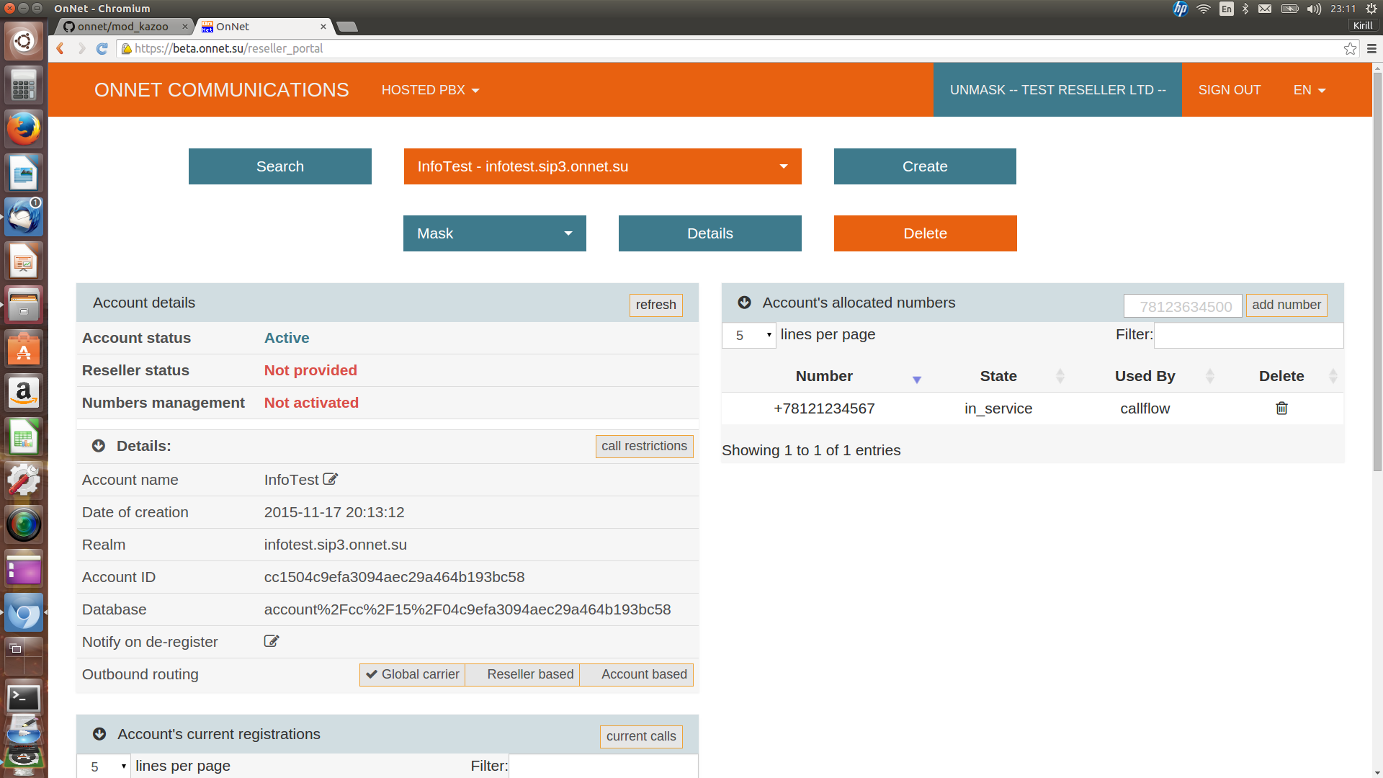
Task: Sort allocated numbers by State column
Action: (x=998, y=376)
